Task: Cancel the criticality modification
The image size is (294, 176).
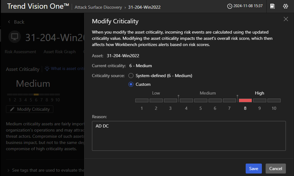Action: [276, 169]
